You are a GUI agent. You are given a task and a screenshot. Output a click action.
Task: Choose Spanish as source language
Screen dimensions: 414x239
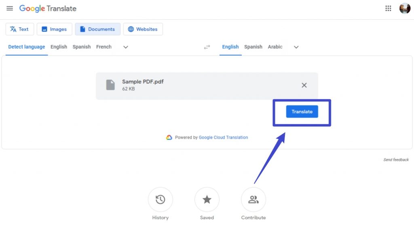pos(82,47)
